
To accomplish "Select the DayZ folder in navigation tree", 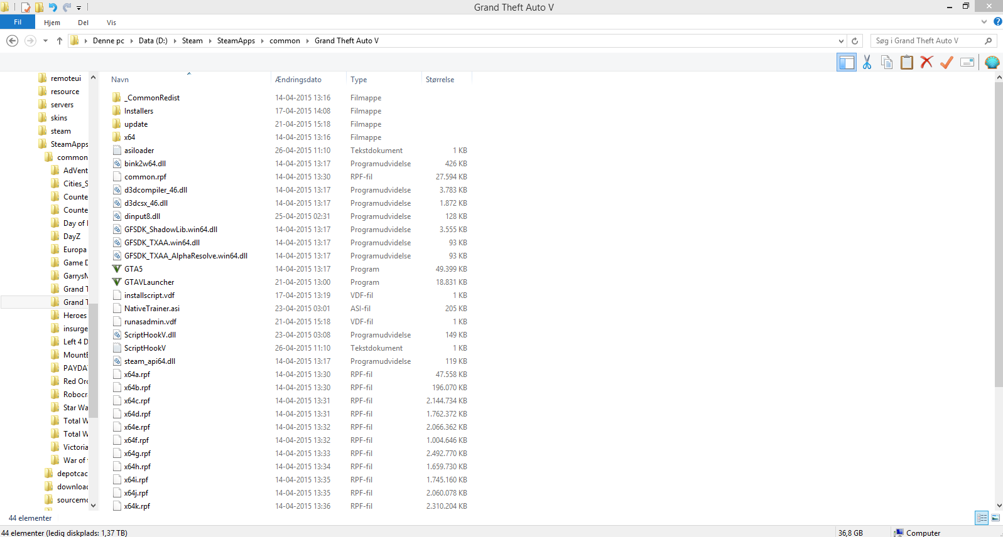I will 72,237.
